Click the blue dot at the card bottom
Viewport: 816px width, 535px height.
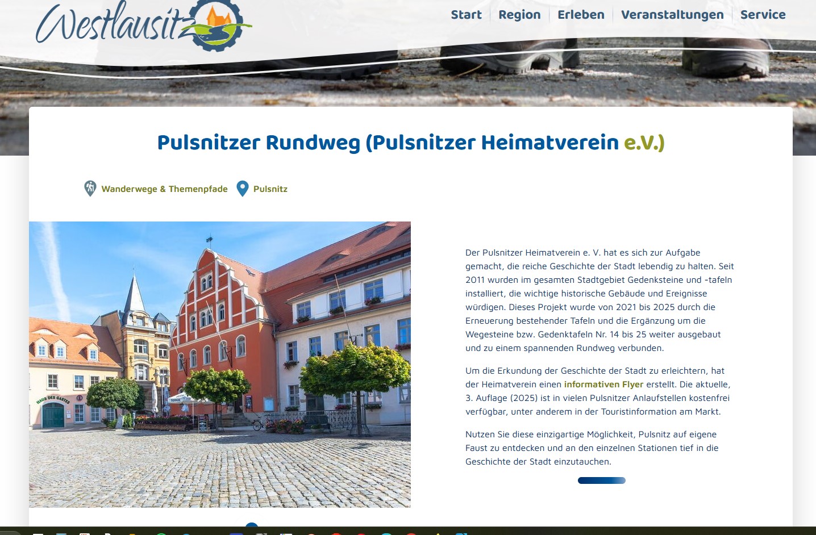(x=252, y=525)
